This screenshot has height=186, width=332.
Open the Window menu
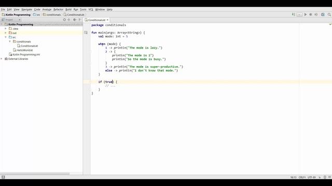100,9
